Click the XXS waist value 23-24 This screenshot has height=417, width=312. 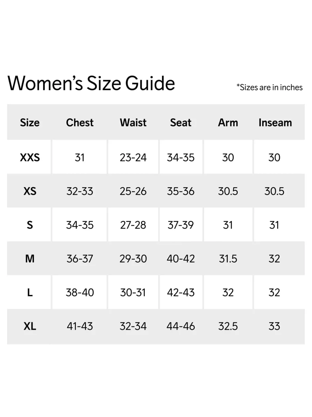coord(133,157)
